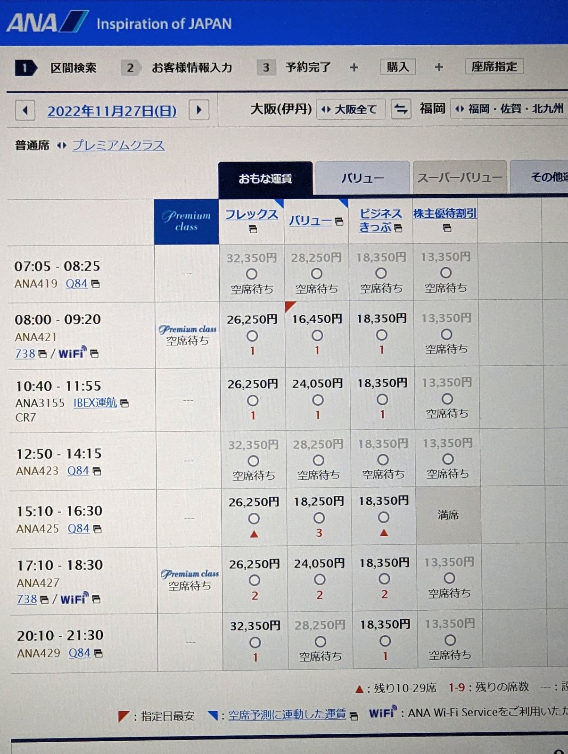This screenshot has height=754, width=568.
Task: Click the ANA logo
Action: 47,23
